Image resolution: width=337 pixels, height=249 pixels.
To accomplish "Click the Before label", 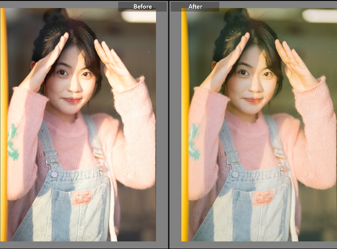I will tap(142, 7).
